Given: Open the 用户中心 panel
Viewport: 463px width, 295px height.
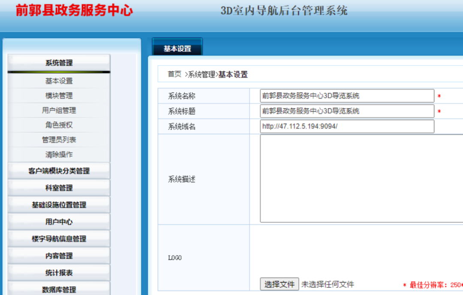Looking at the screenshot, I should coord(59,222).
